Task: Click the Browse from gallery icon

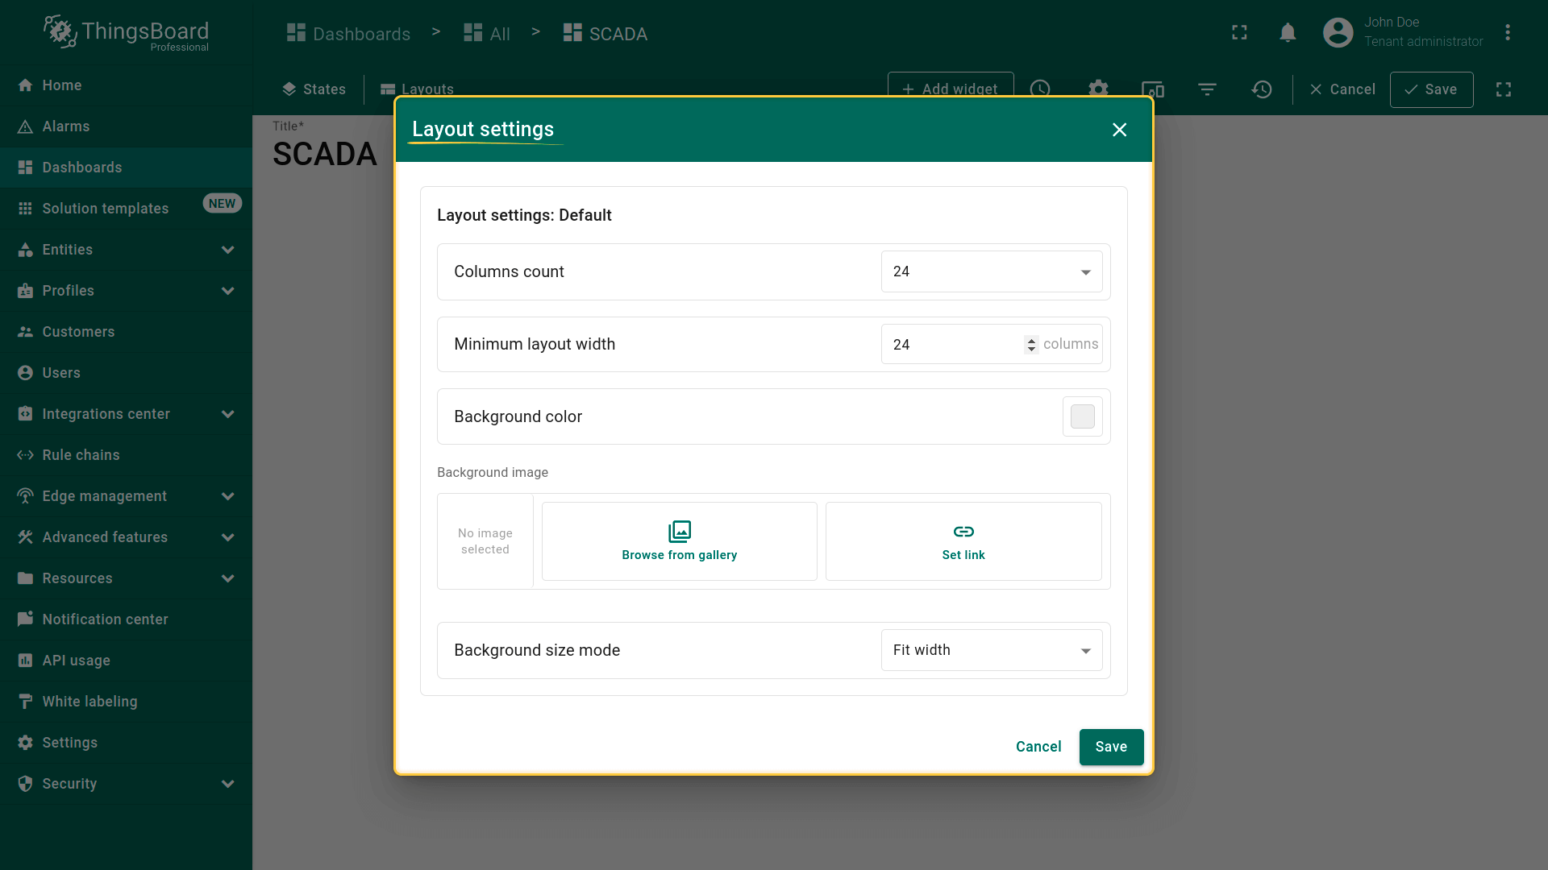Action: click(680, 532)
